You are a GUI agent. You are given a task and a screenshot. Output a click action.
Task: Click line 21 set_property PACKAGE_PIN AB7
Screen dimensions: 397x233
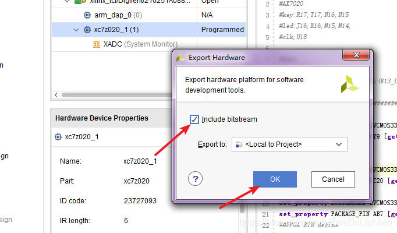338,214
